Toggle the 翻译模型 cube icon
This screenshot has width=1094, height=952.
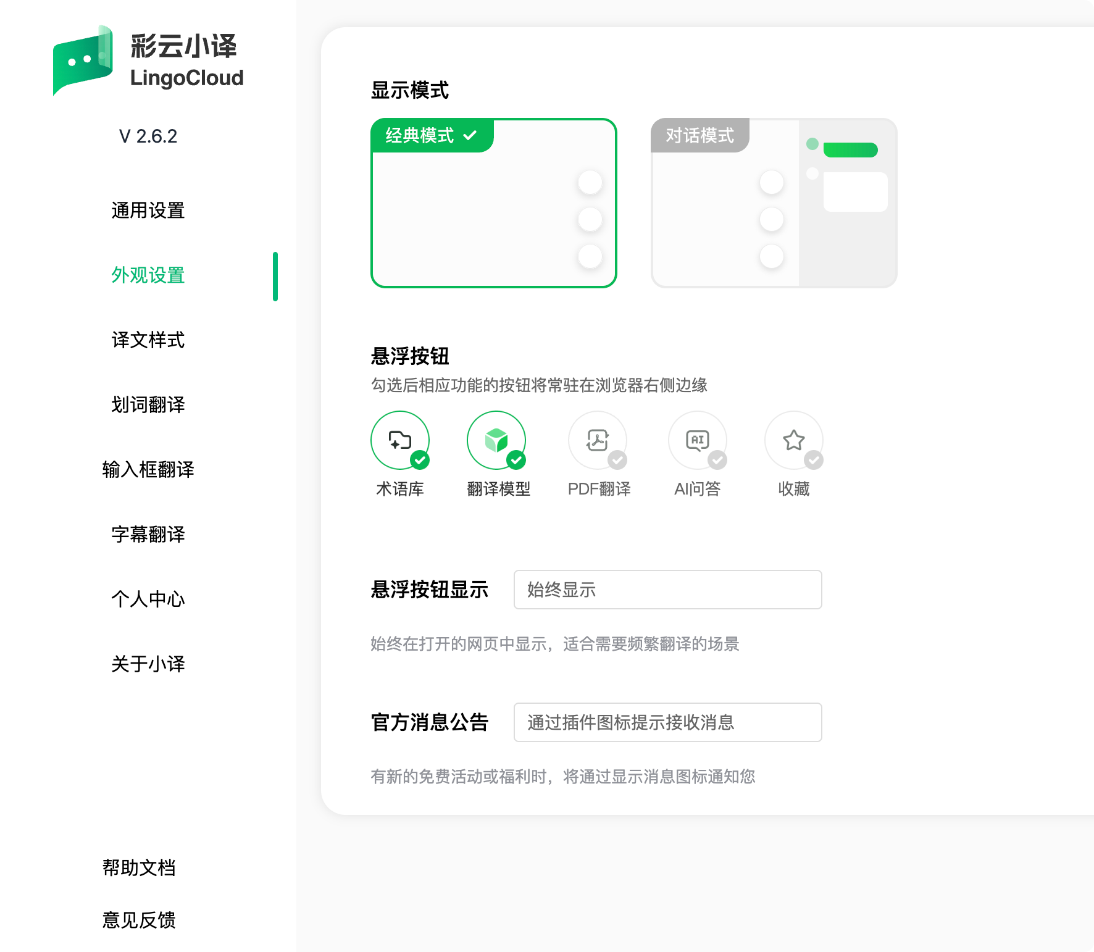click(x=496, y=441)
